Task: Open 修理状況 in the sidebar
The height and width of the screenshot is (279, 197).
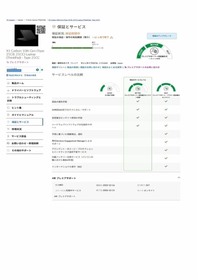Action: tap(25, 129)
